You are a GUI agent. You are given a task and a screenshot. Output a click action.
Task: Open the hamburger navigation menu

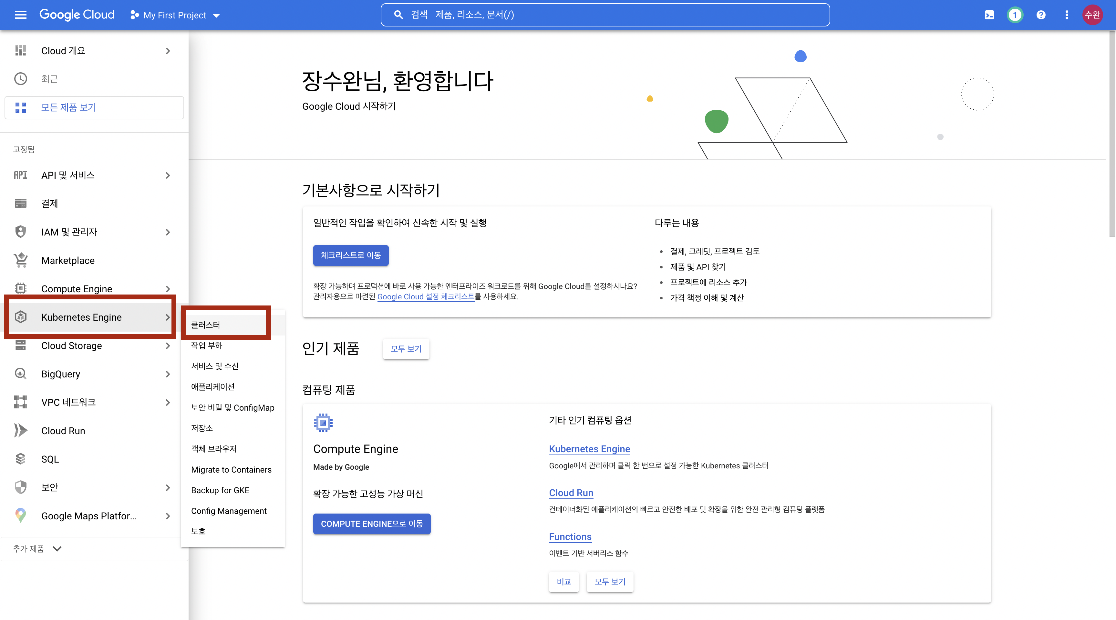pos(20,15)
